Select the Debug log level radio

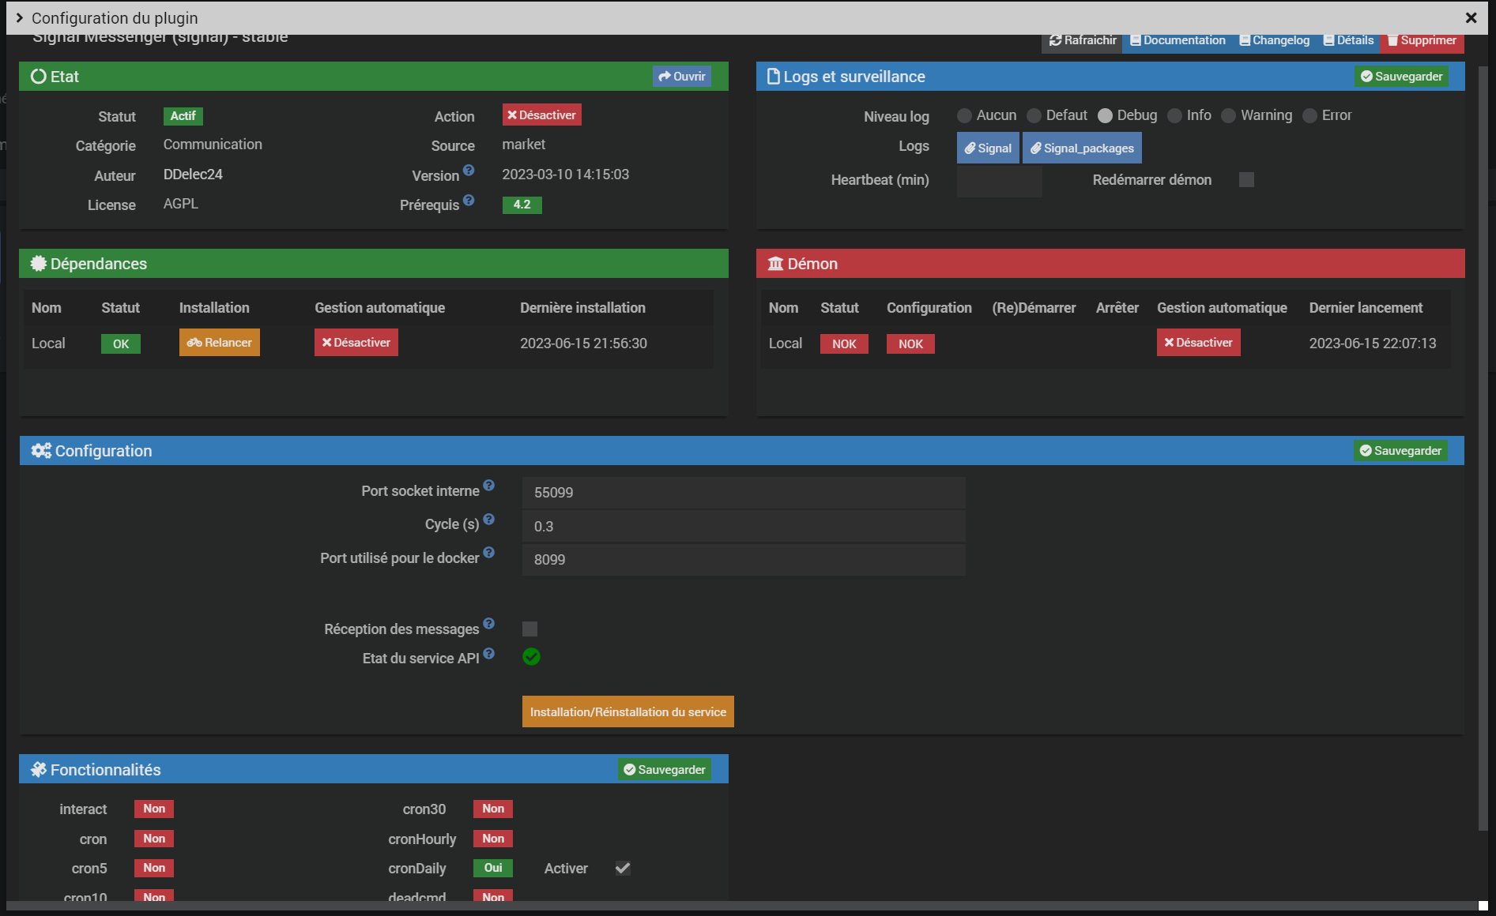tap(1105, 116)
